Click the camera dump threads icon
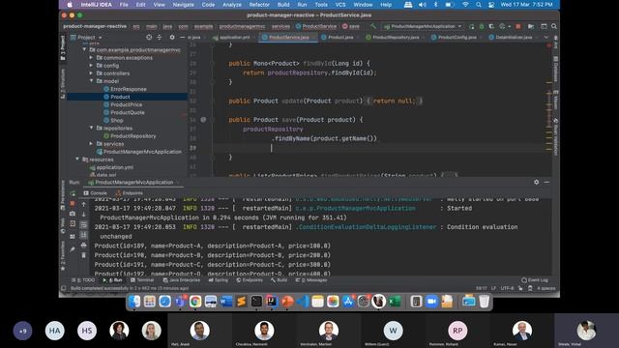 coord(73,214)
